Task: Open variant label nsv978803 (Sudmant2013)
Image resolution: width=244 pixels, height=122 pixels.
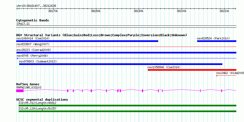Action: tap(38, 61)
